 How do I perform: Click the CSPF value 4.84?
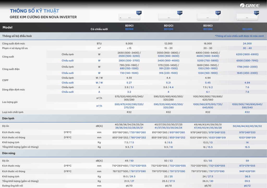coord(247,83)
